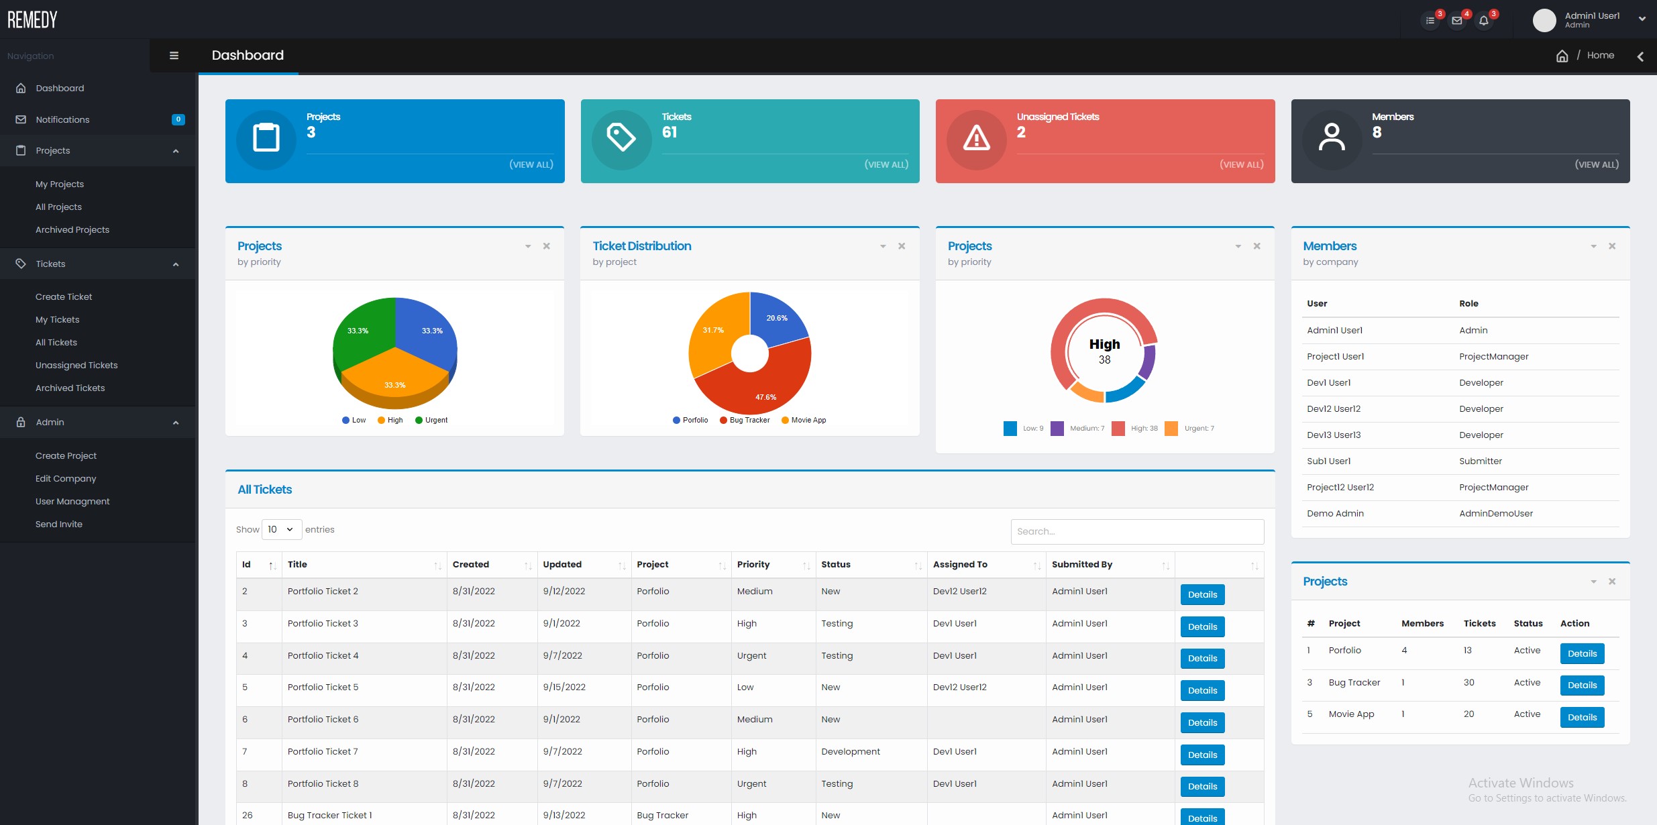Close the Projects donut chart panel
The image size is (1657, 825).
tap(1257, 246)
